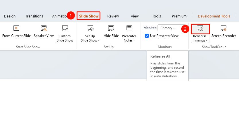The height and width of the screenshot is (138, 239).
Task: Start slideshow with From Current Slide icon
Action: 16,28
